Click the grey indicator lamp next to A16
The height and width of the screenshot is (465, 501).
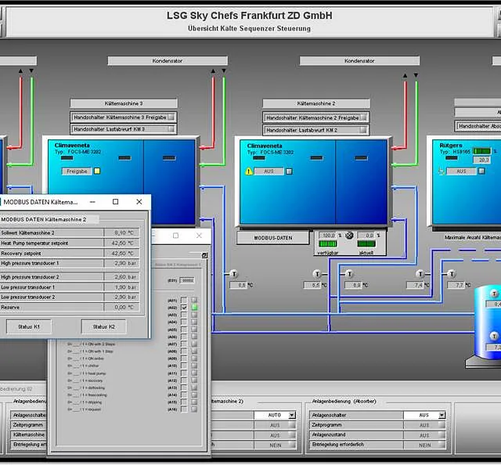(x=194, y=409)
